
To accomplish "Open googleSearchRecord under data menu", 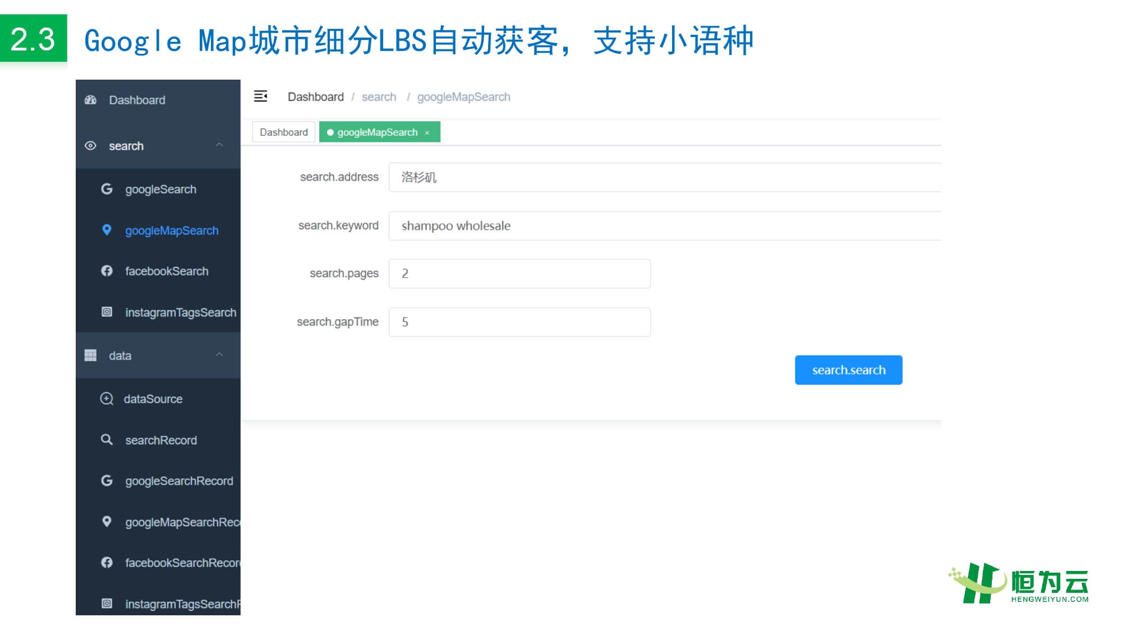I will pyautogui.click(x=158, y=481).
